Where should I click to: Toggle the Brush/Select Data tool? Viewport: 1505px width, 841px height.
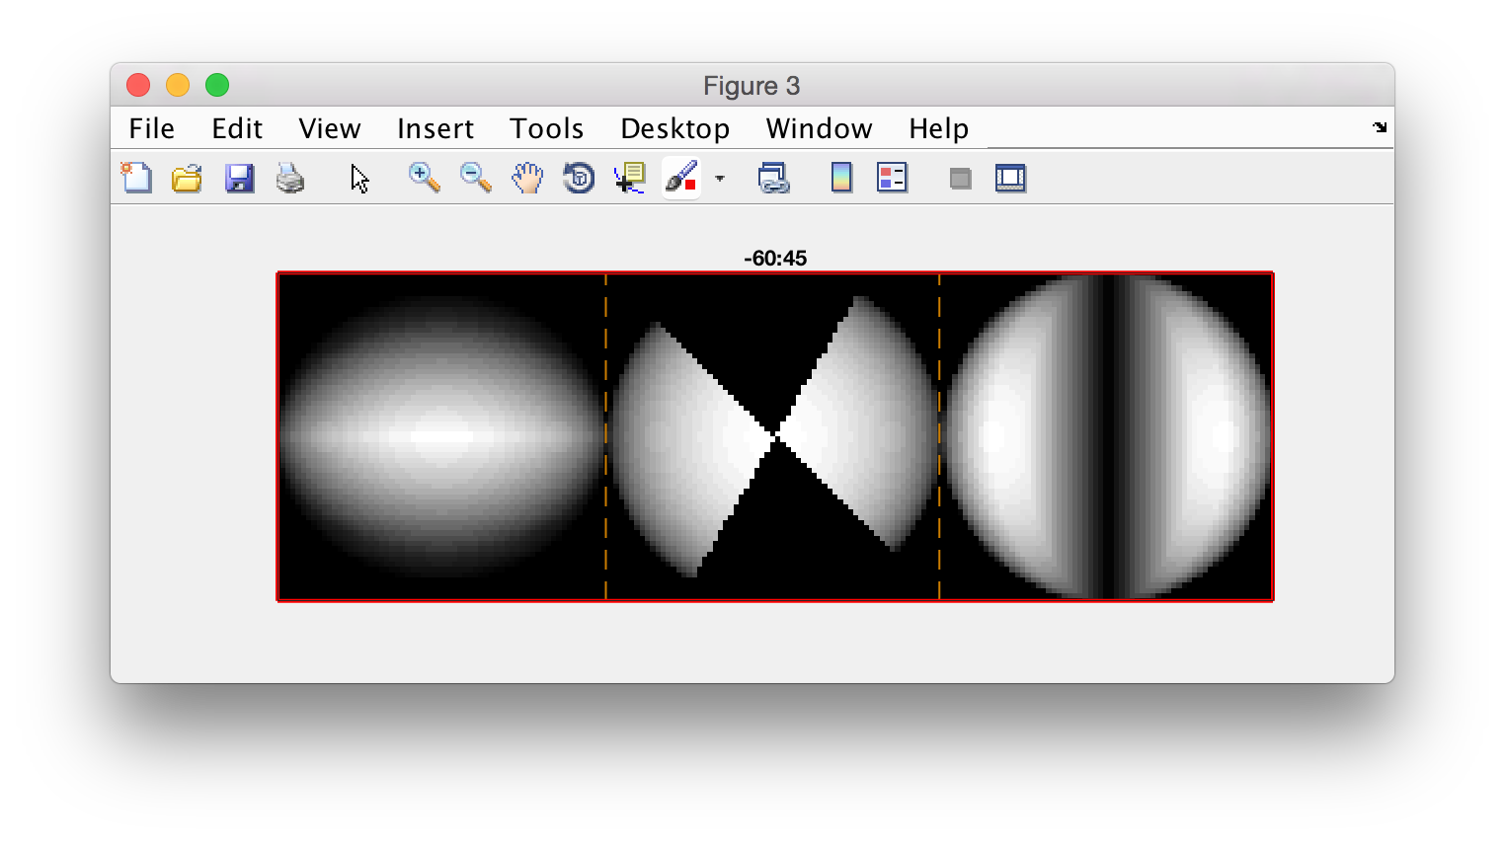(x=681, y=178)
